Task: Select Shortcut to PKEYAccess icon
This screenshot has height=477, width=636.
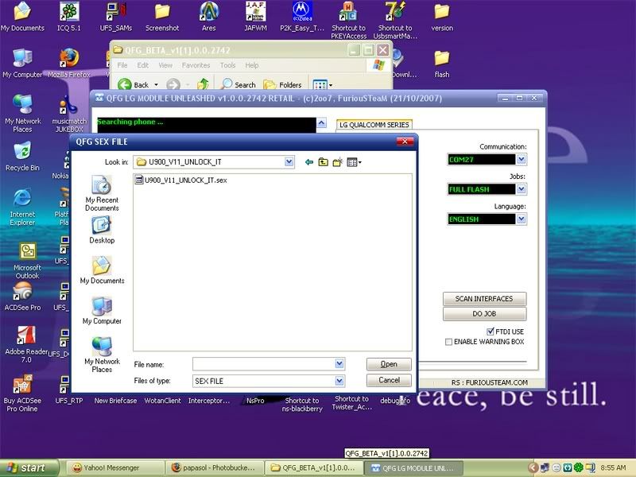Action: [x=348, y=21]
